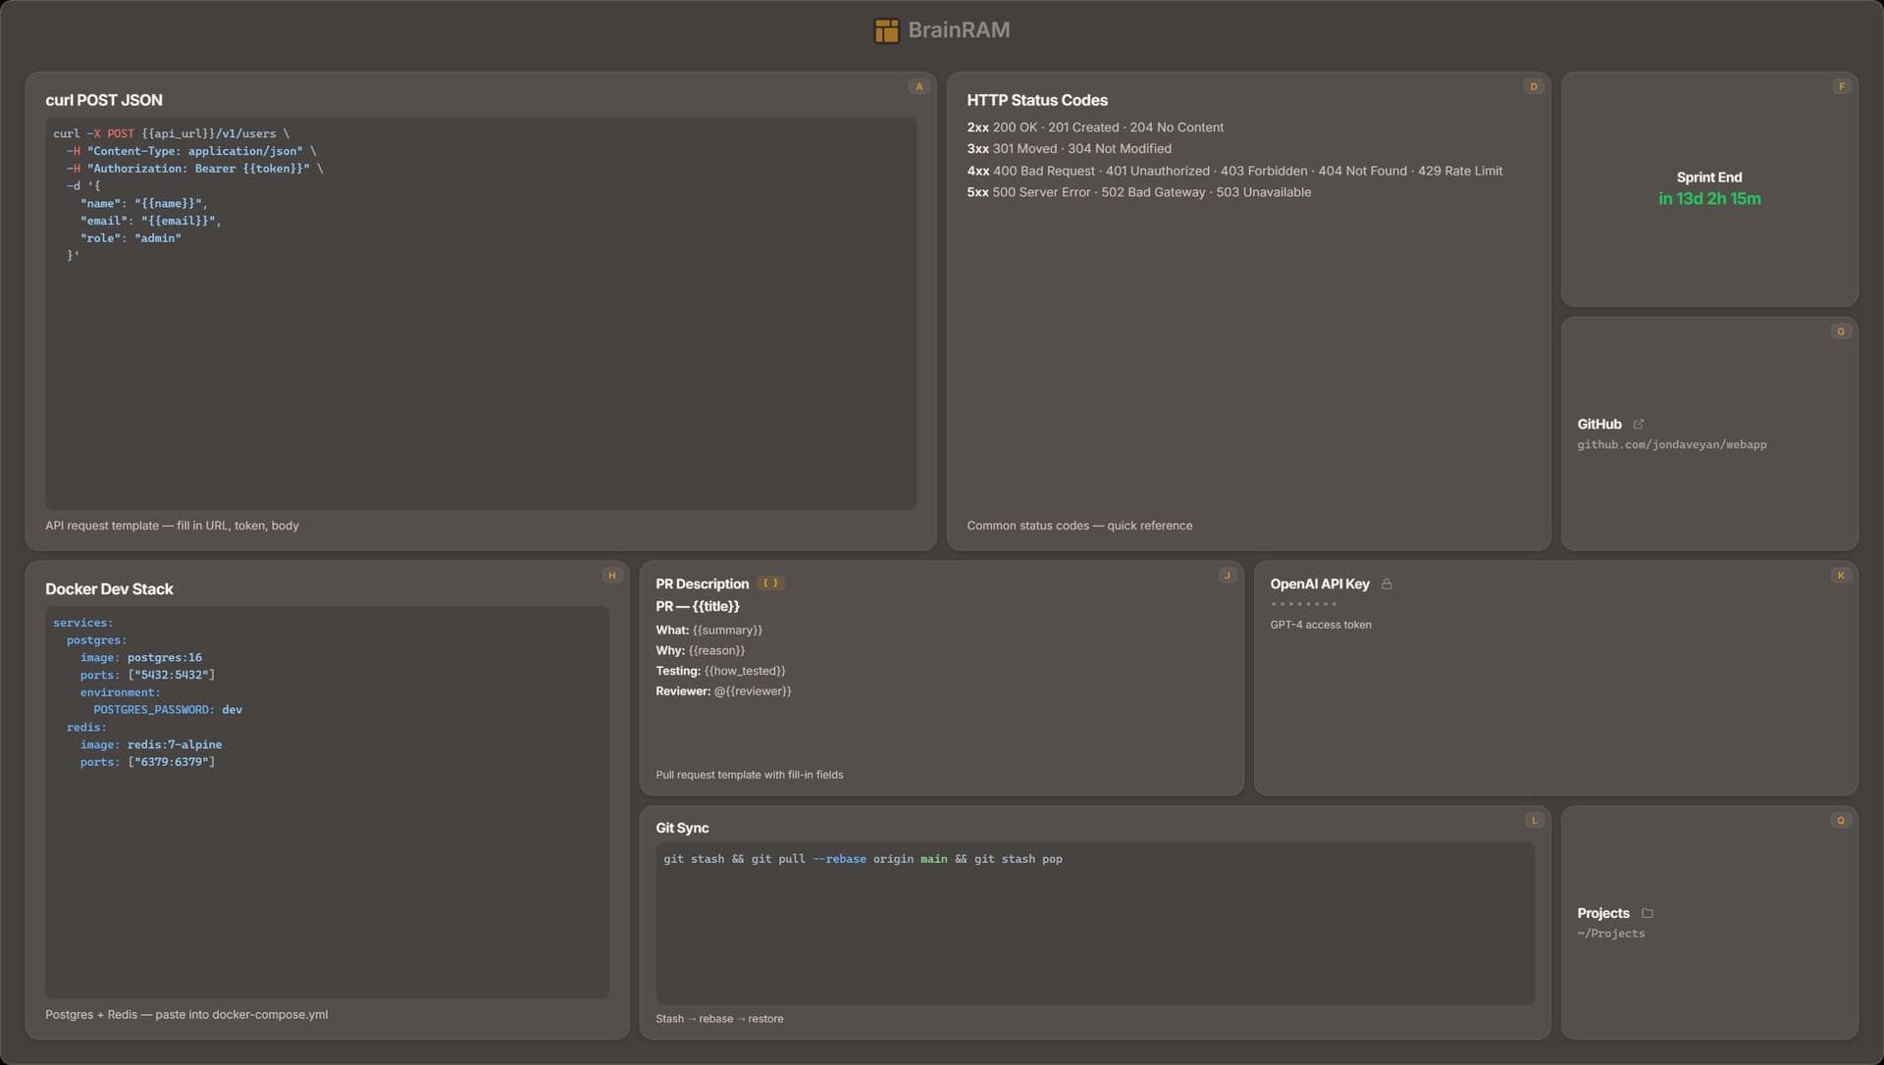Click the 2xx status codes row
1884x1065 pixels.
coord(1095,127)
